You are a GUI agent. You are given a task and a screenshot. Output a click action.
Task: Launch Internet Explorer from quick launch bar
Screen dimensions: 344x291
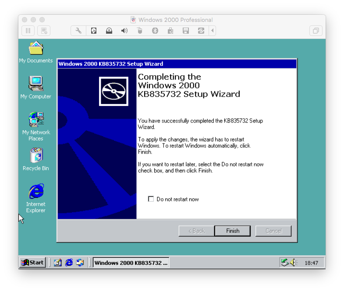click(69, 263)
